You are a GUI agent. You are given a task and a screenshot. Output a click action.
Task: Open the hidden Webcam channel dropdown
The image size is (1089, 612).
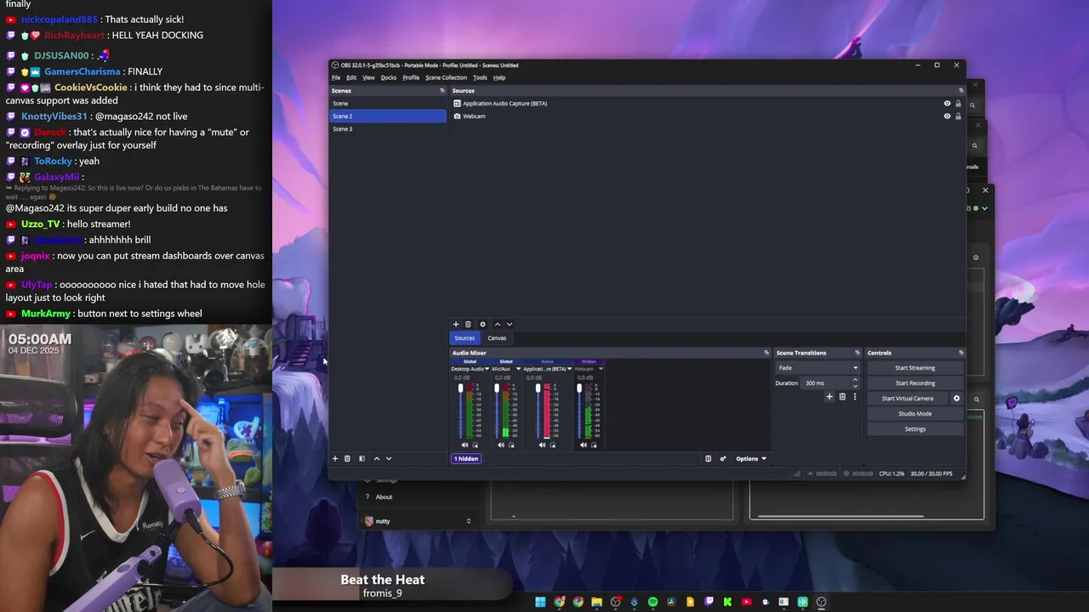pyautogui.click(x=601, y=369)
